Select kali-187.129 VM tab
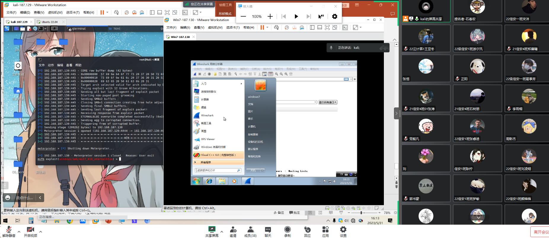Image resolution: width=549 pixels, height=238 pixels. tap(19, 22)
